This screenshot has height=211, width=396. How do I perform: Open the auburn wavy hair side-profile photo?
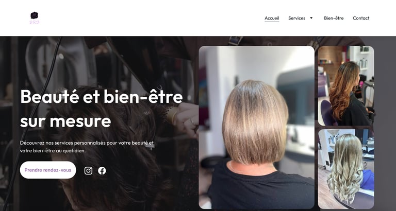click(x=346, y=86)
